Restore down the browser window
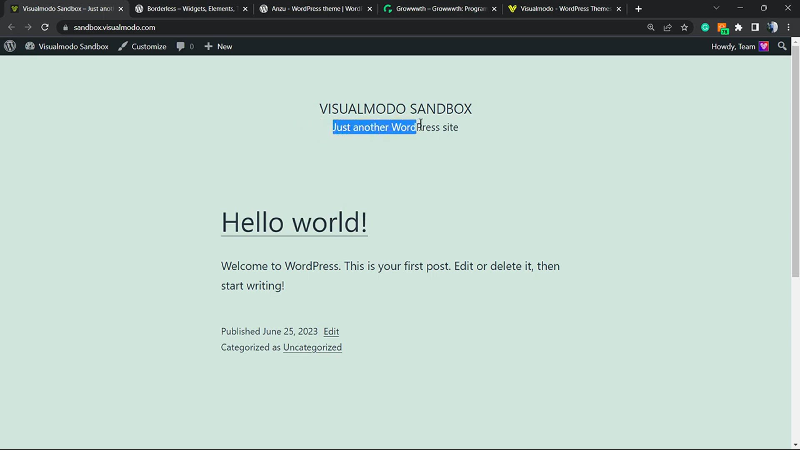Screen dimensions: 800x450 tap(764, 8)
